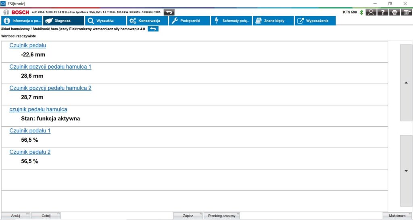Open the protocol icon right of printer
This screenshot has height=220, width=413.
pyautogui.click(x=407, y=12)
